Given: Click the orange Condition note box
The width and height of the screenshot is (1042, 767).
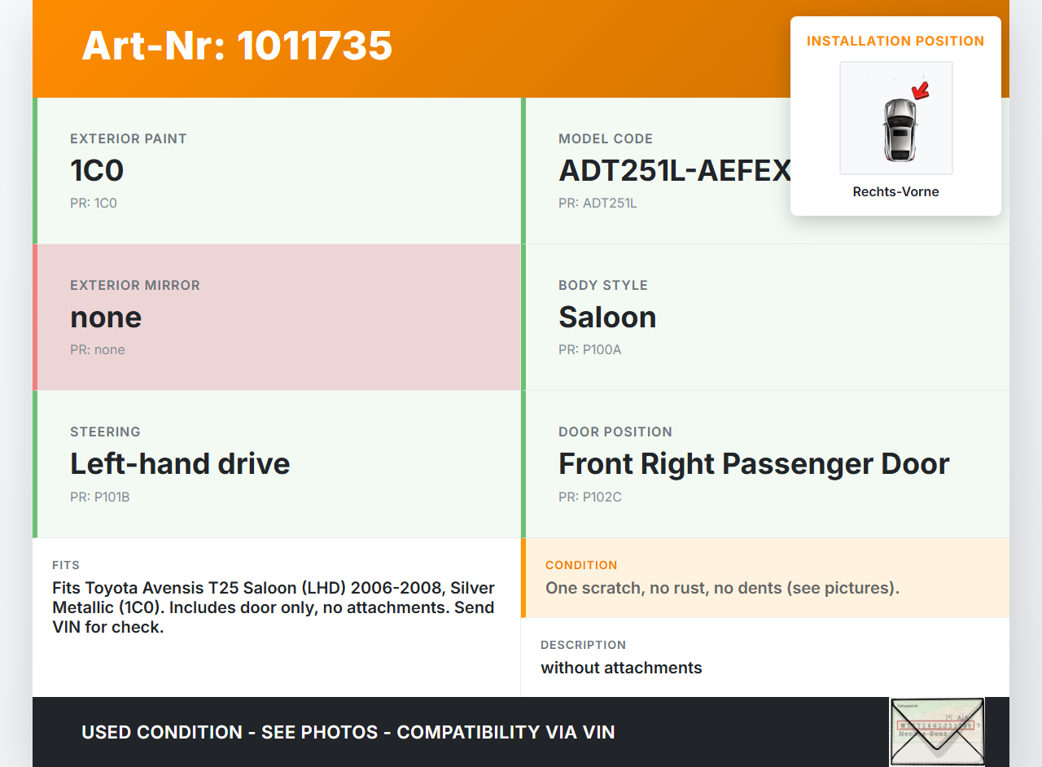Looking at the screenshot, I should tap(765, 578).
